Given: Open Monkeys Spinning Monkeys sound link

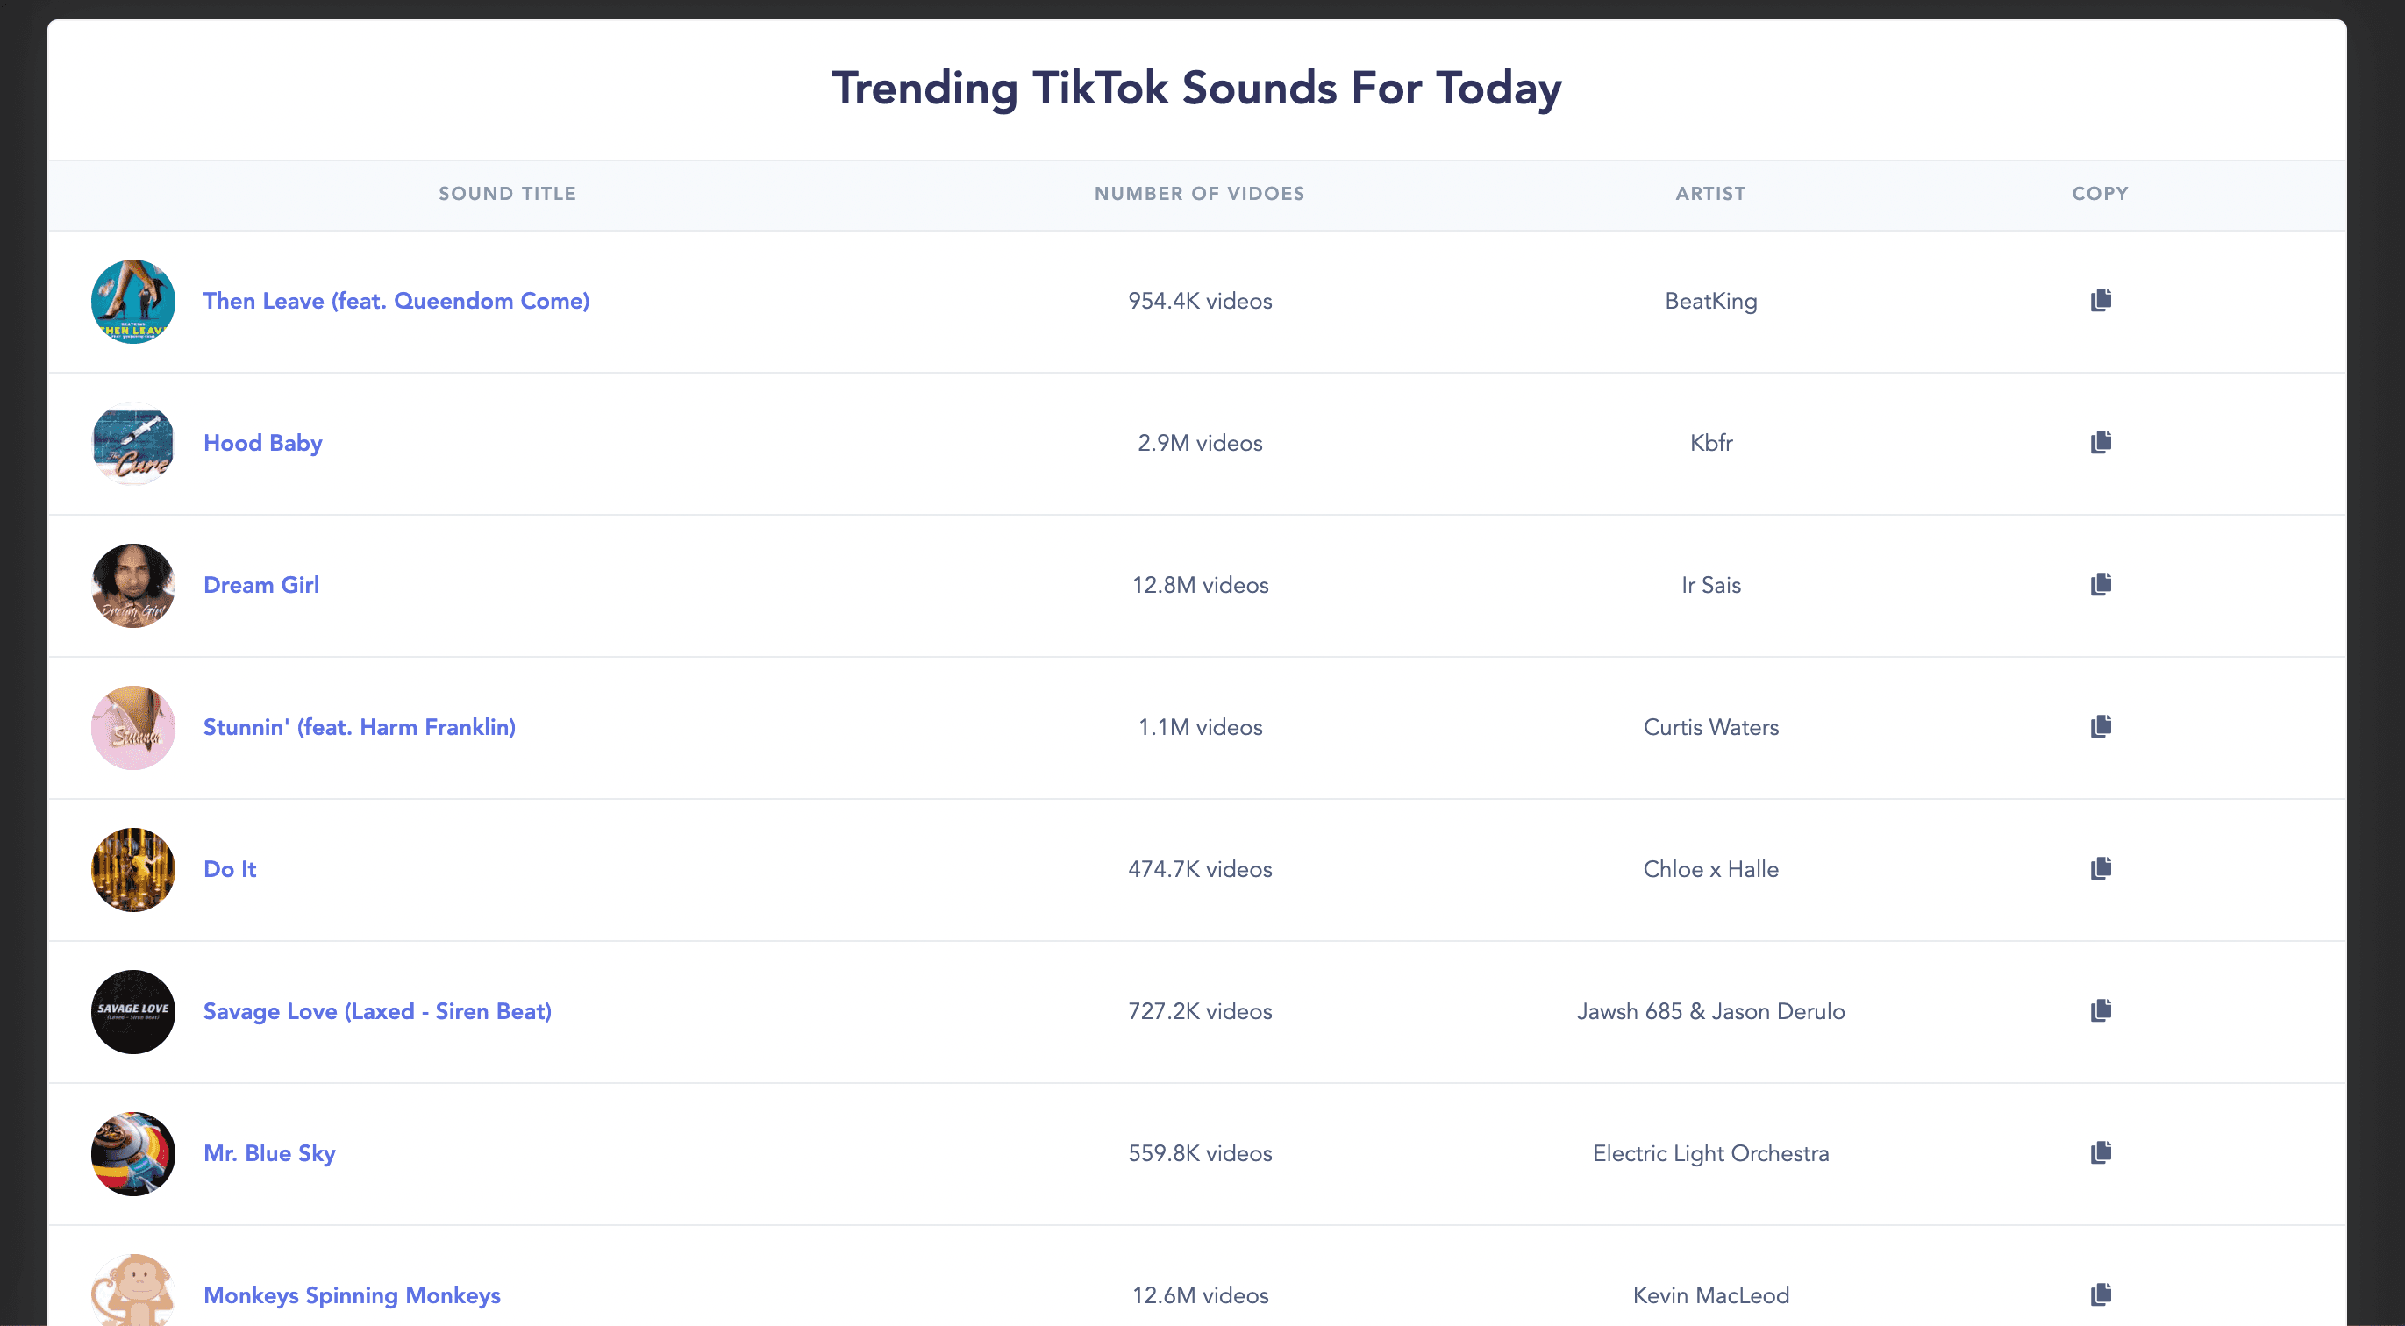Looking at the screenshot, I should click(351, 1295).
